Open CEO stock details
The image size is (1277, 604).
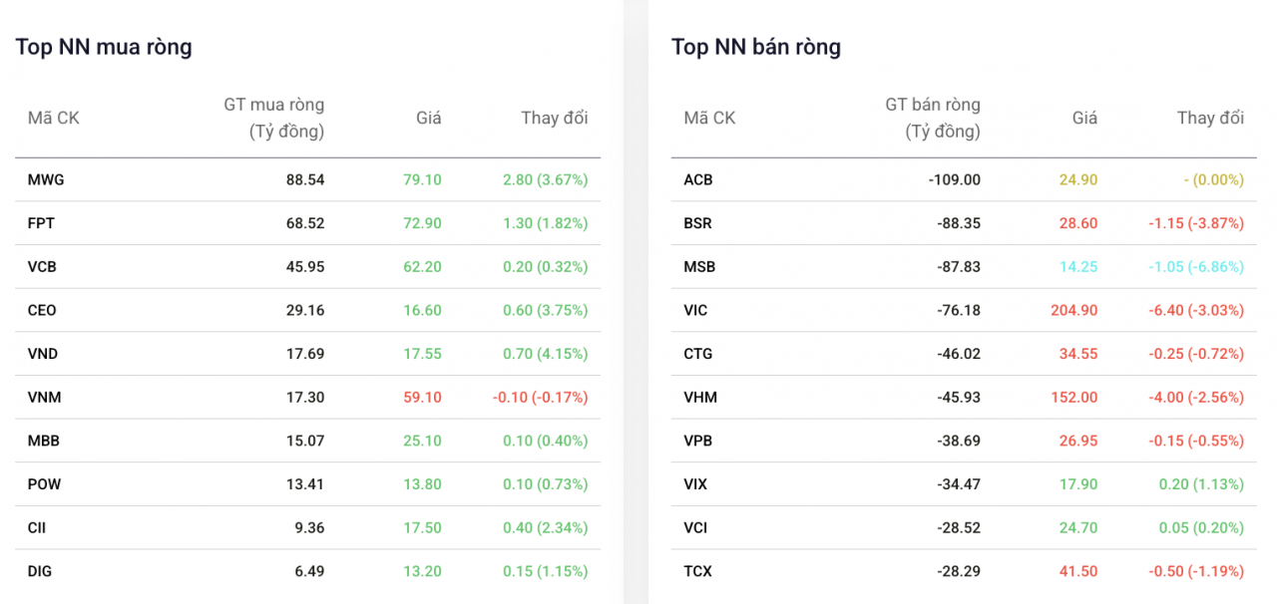[42, 310]
